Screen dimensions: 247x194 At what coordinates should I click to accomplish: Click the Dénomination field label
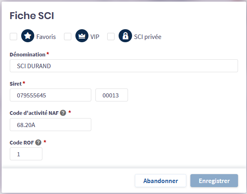pyautogui.click(x=27, y=54)
